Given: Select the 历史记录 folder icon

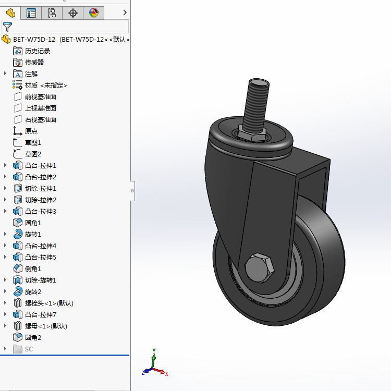Looking at the screenshot, I should [x=17, y=51].
